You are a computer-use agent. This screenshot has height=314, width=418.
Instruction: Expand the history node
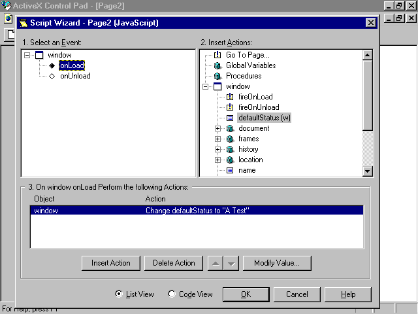tap(218, 149)
